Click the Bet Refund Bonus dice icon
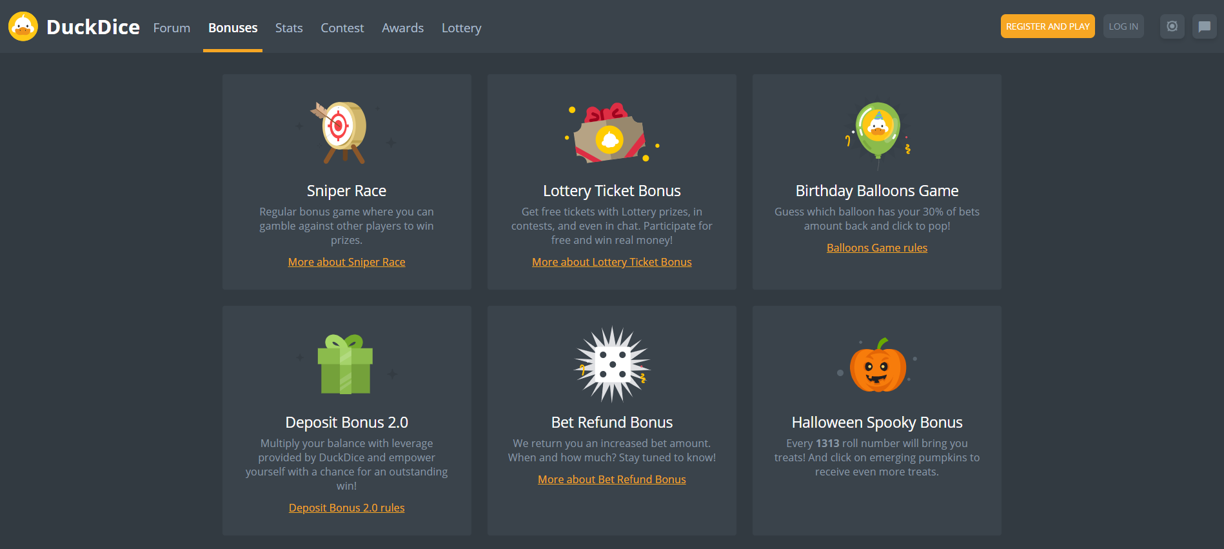1224x549 pixels. pyautogui.click(x=612, y=364)
